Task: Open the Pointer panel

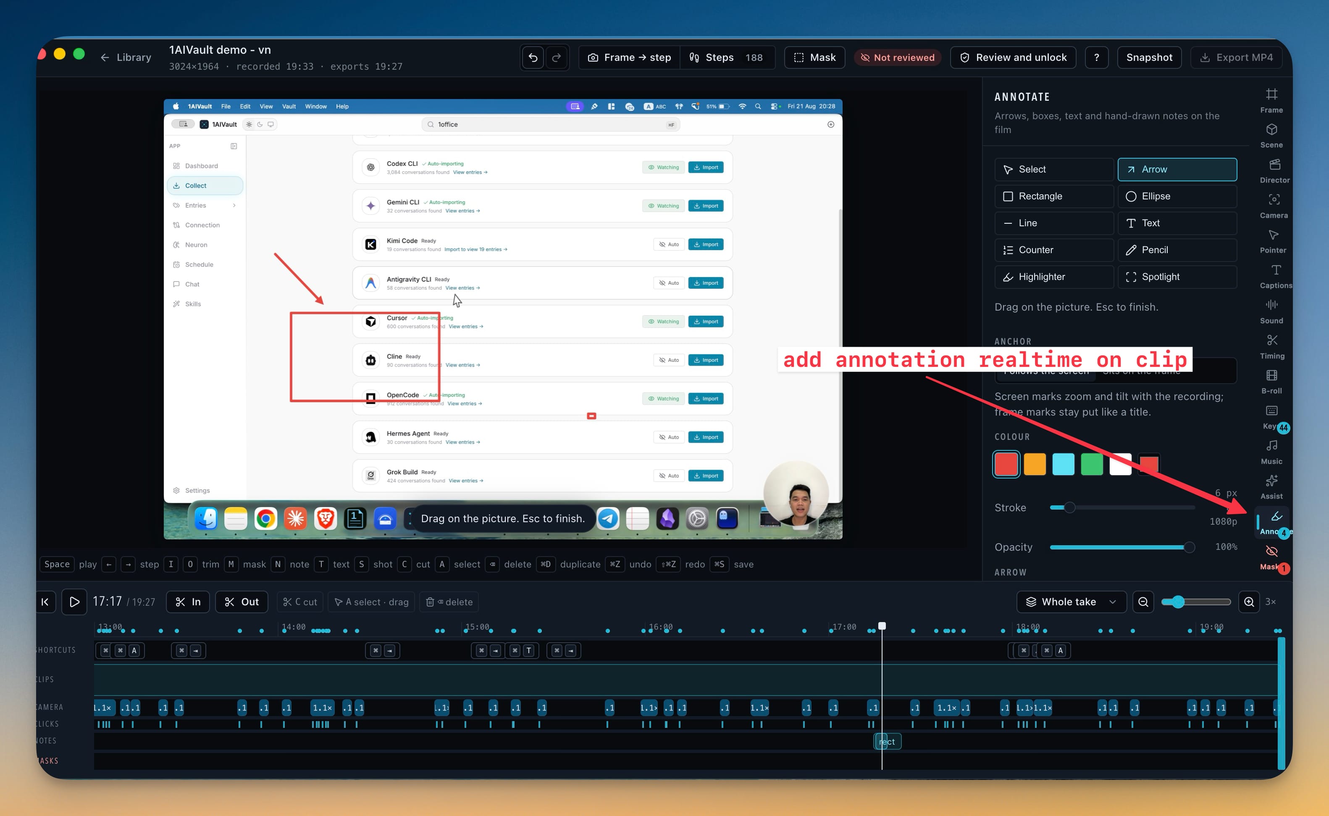Action: click(1273, 241)
